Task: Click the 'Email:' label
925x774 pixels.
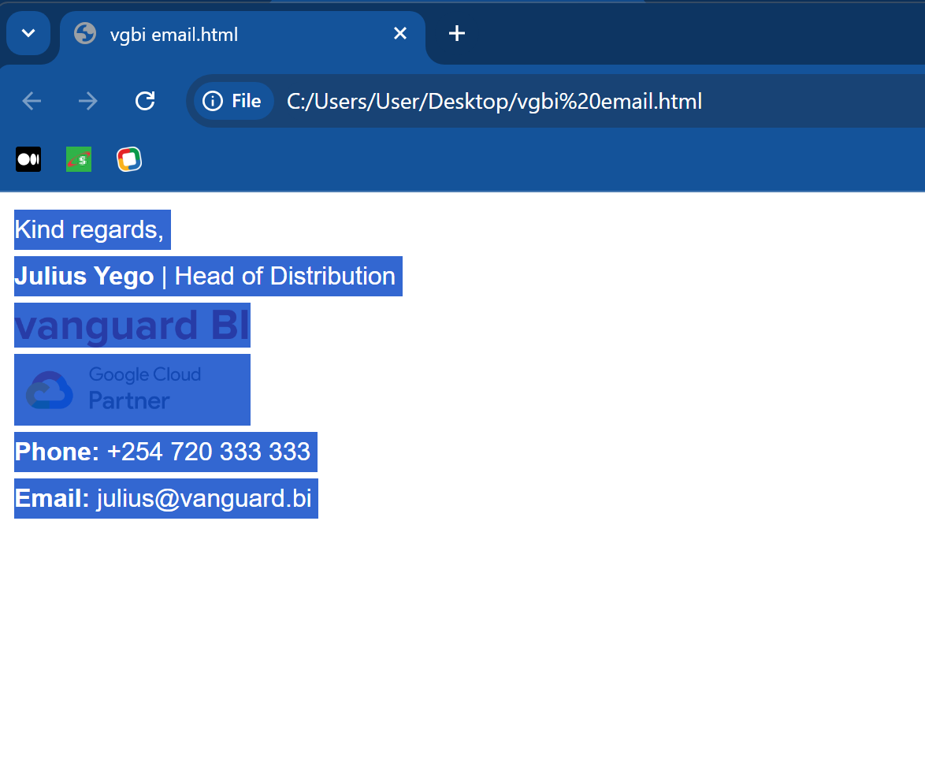Action: [x=52, y=498]
